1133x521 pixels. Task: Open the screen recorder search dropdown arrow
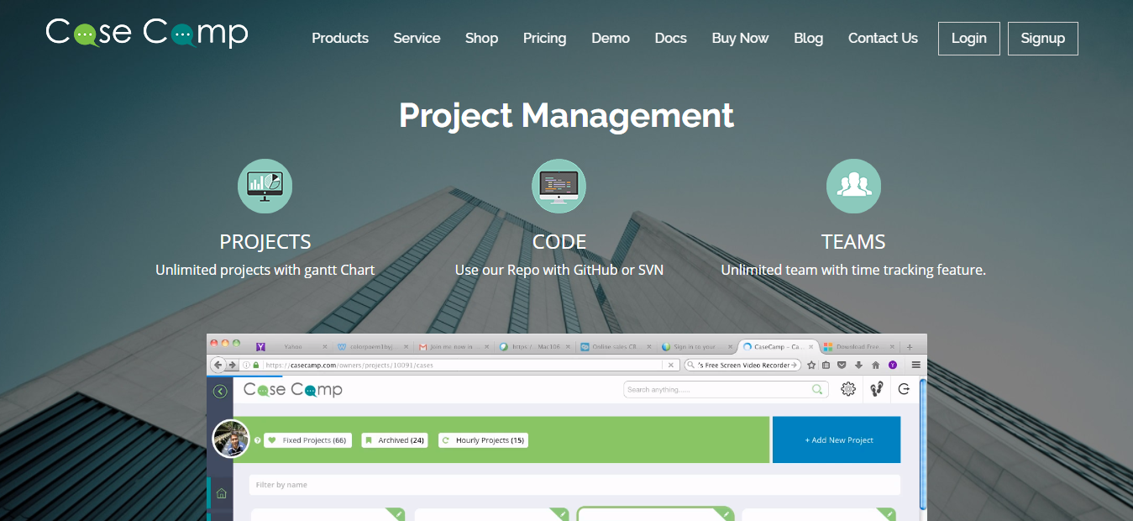795,365
